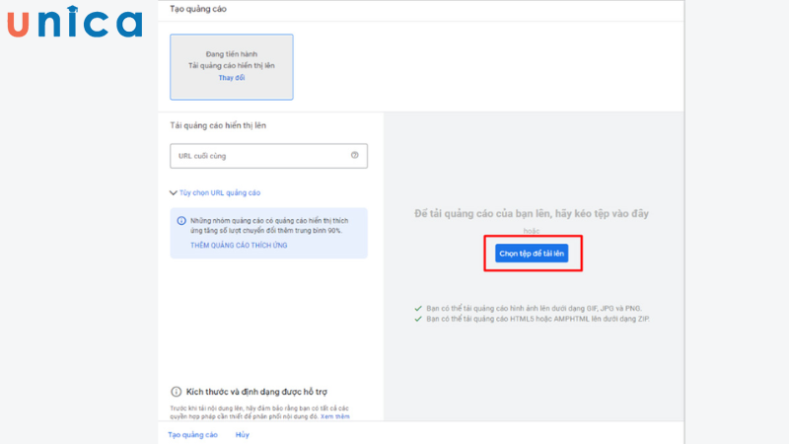
Task: Click the drop-zone text 'Để tải quảng cáo của bạn lên'
Action: point(532,213)
